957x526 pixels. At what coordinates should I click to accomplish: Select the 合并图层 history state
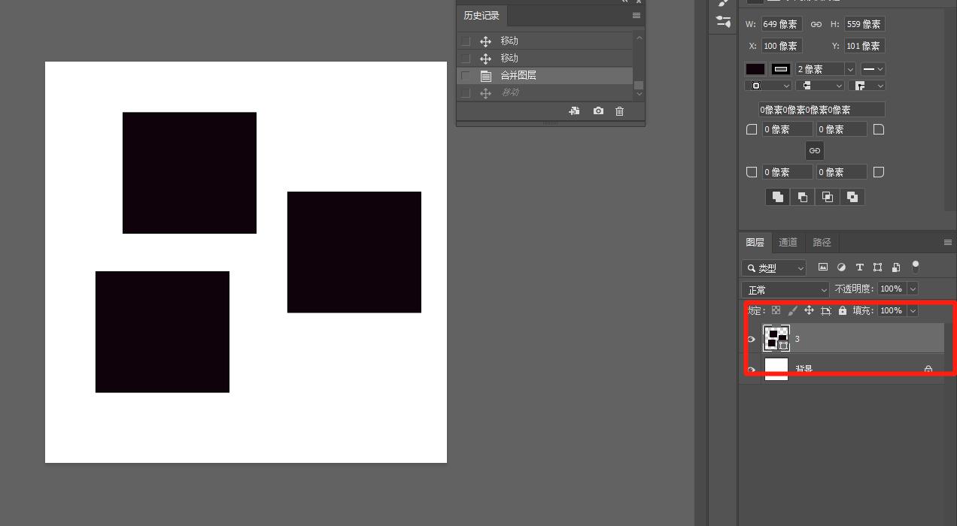click(x=518, y=76)
